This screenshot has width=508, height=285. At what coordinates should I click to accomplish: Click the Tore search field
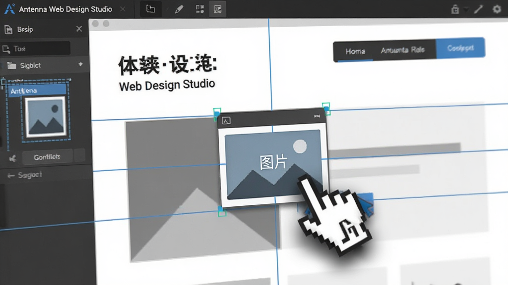click(x=36, y=49)
